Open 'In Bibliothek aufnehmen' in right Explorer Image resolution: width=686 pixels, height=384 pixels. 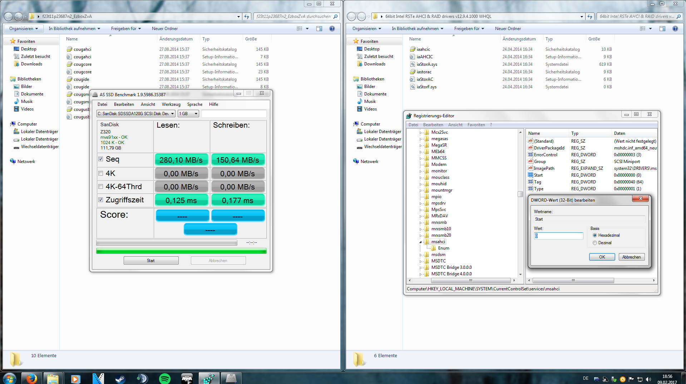coord(418,29)
